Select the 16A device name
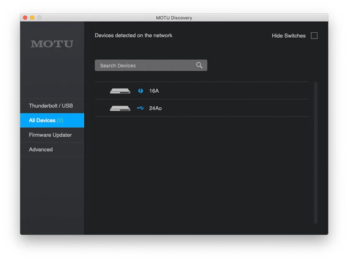Viewport: 348px width, 261px height. coord(154,91)
